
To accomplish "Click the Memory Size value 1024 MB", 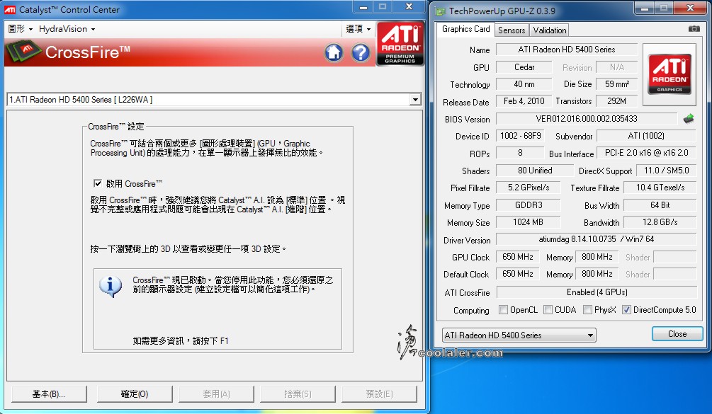I will (x=529, y=222).
